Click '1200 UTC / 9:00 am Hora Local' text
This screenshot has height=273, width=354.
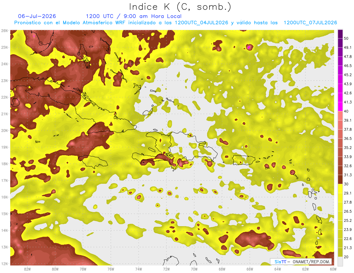point(134,16)
